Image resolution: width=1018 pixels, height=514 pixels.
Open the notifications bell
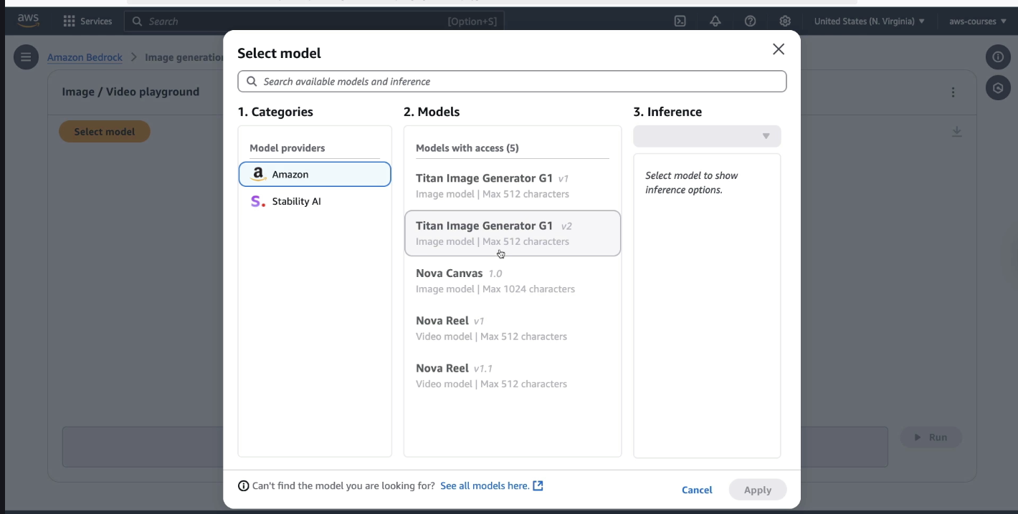[x=715, y=21]
